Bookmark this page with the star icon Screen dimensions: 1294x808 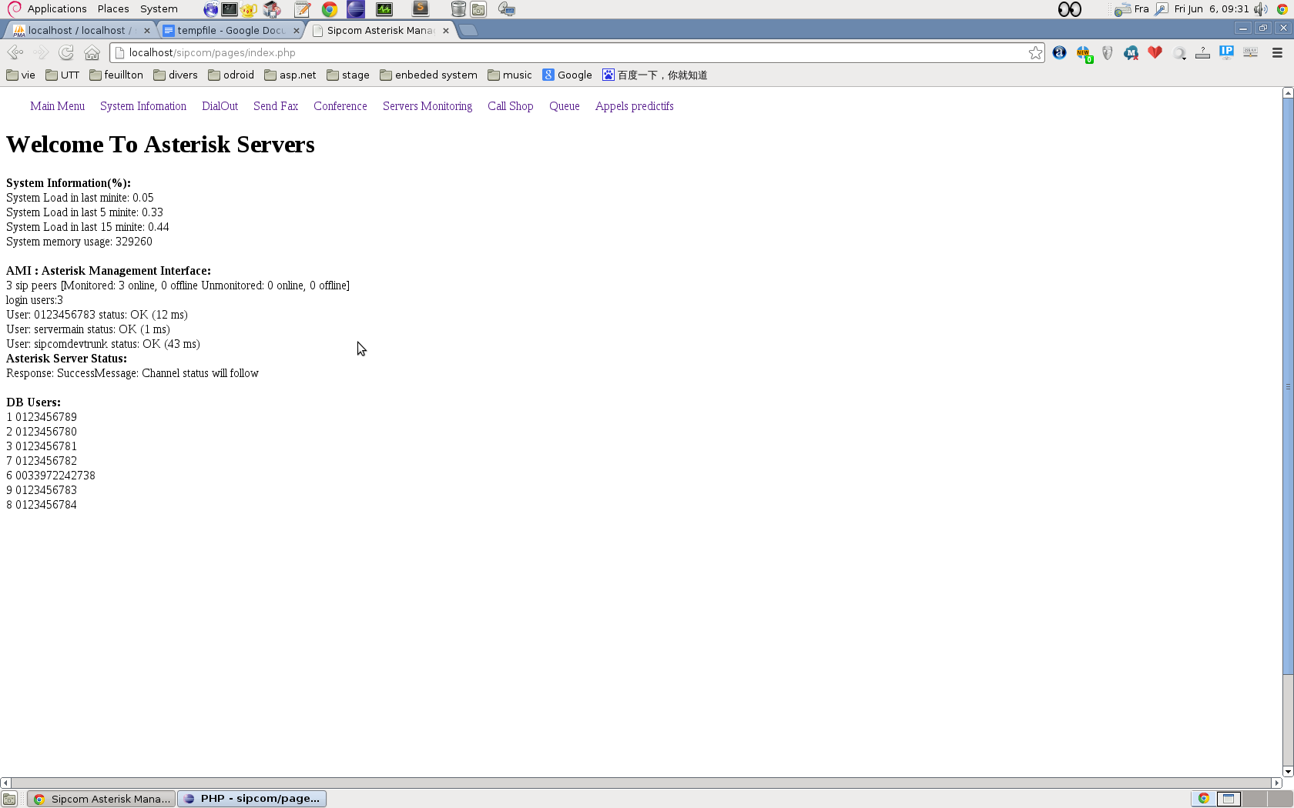coord(1035,52)
